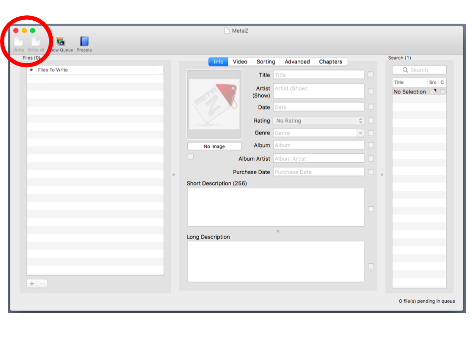474x355 pixels.
Task: Click the minus button to remove file
Action: [x=42, y=284]
